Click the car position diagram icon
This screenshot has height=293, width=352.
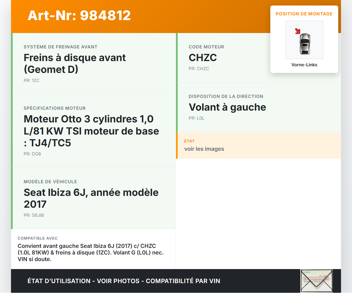304,40
